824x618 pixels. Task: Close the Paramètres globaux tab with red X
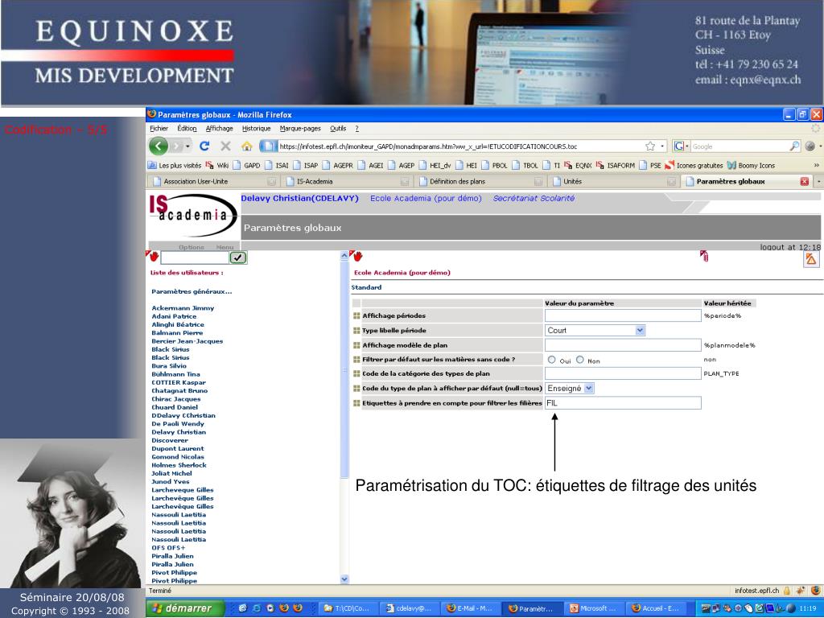pos(804,181)
